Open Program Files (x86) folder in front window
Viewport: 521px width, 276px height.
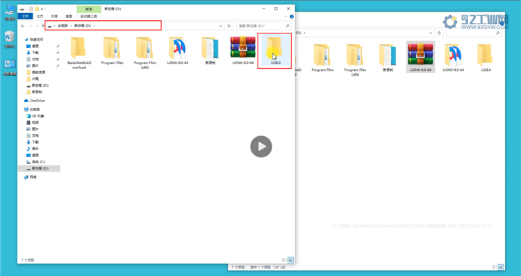tap(145, 53)
